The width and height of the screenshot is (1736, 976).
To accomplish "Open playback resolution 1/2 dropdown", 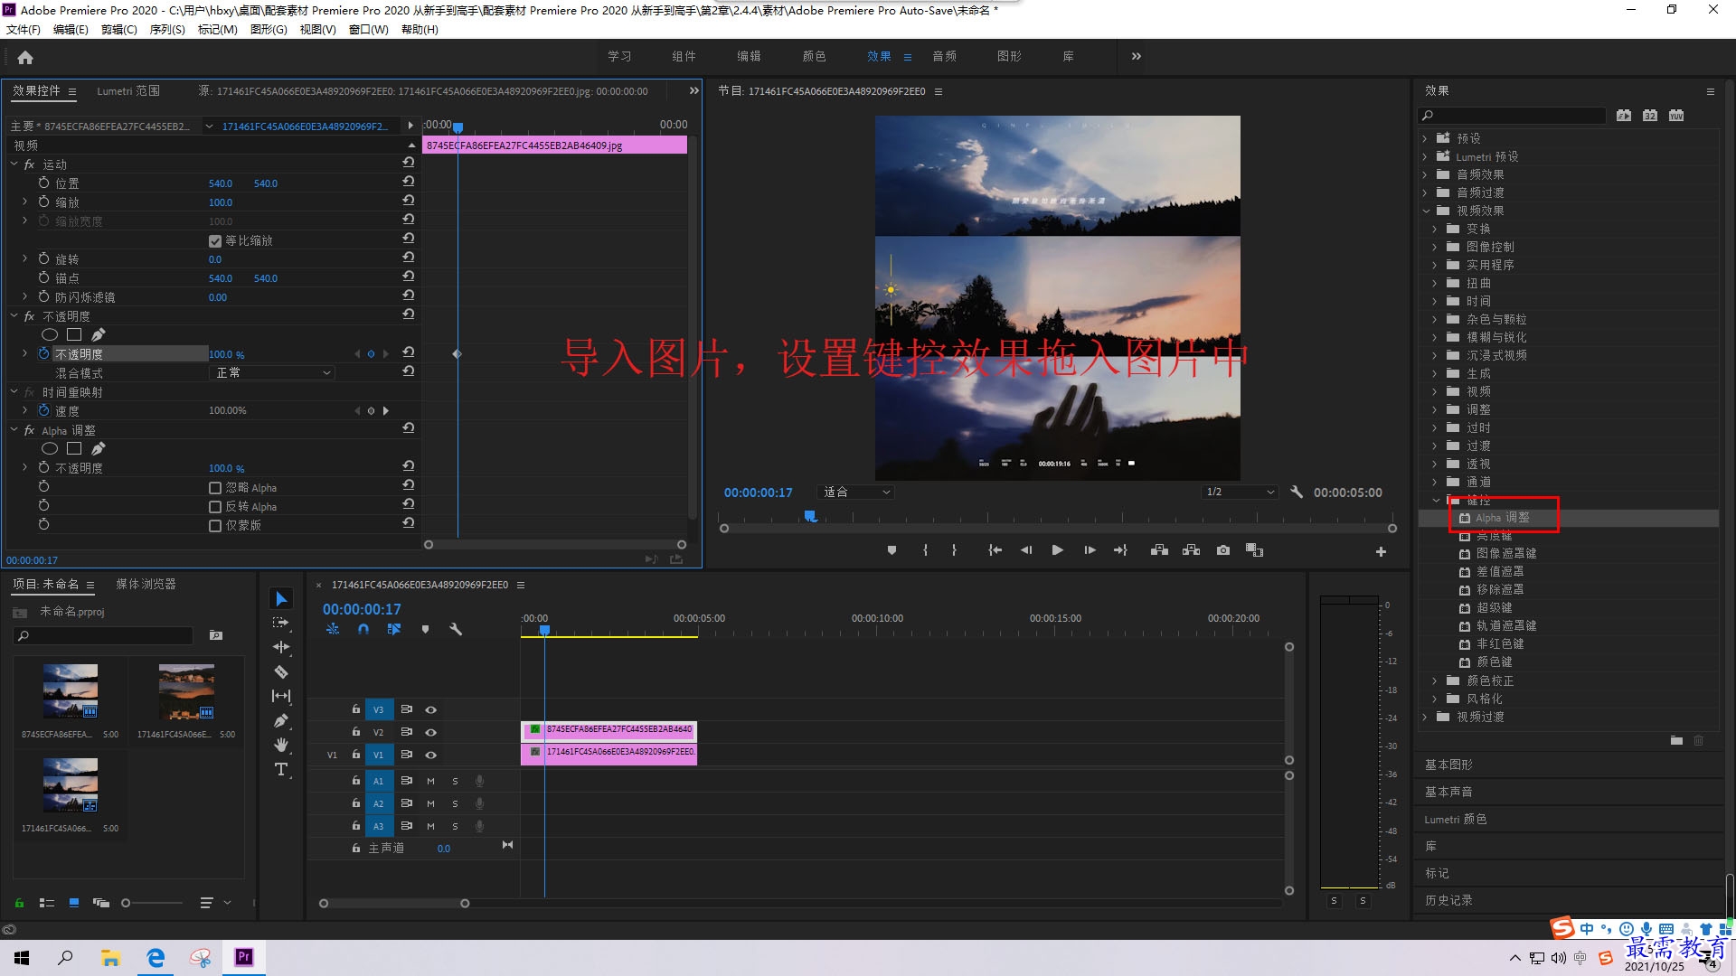I will pos(1240,493).
